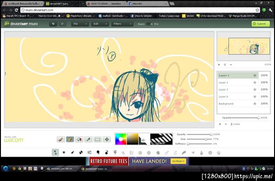
Task: Submit the drawing
Action: 261,24
